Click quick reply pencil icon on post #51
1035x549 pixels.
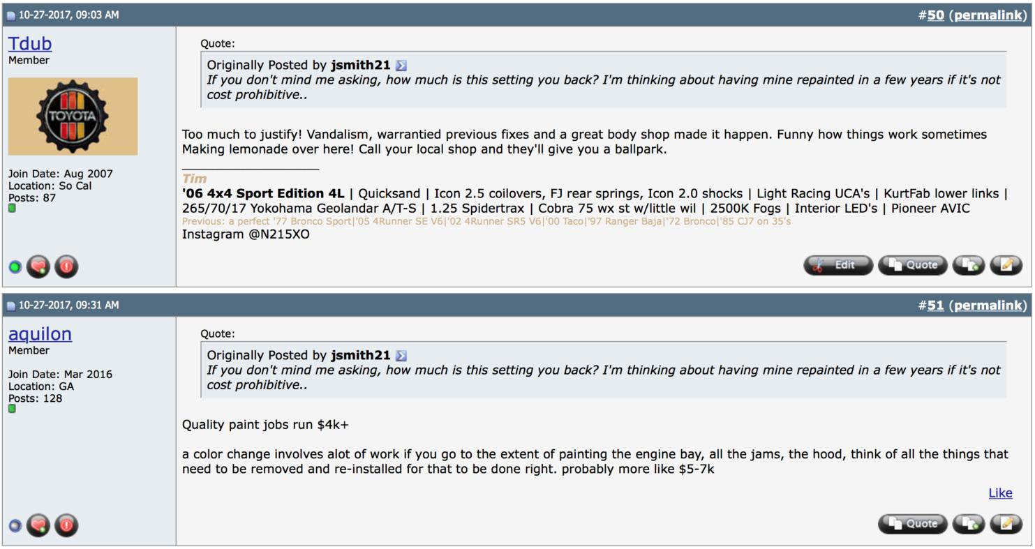coord(1006,524)
